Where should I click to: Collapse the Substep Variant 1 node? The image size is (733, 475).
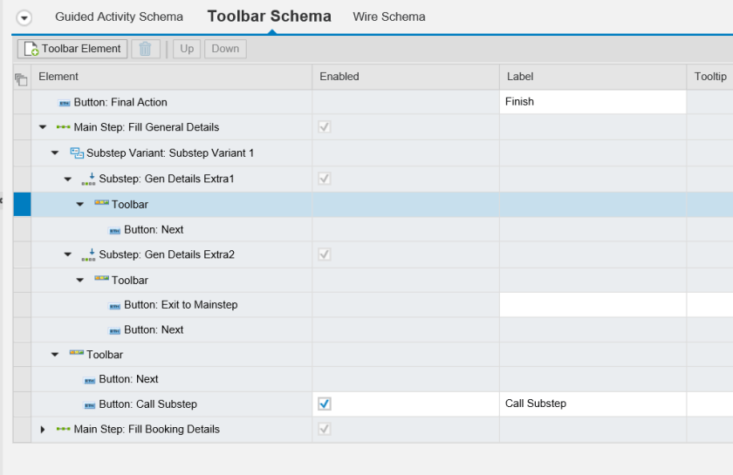tap(55, 153)
